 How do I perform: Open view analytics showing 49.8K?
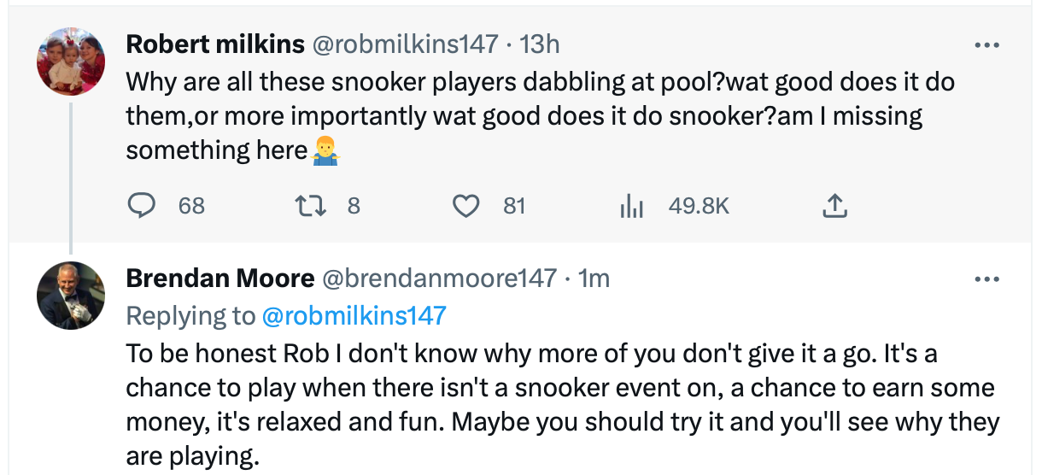coord(630,206)
